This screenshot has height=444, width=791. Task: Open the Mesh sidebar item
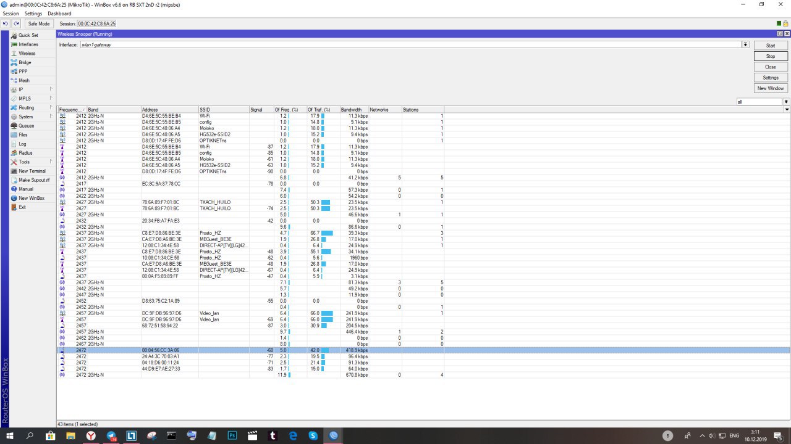(x=23, y=80)
